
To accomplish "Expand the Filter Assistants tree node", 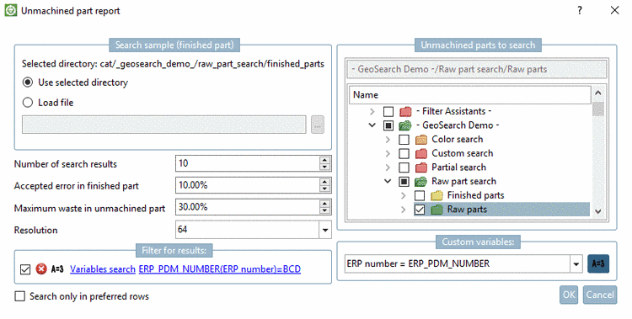I will 372,112.
